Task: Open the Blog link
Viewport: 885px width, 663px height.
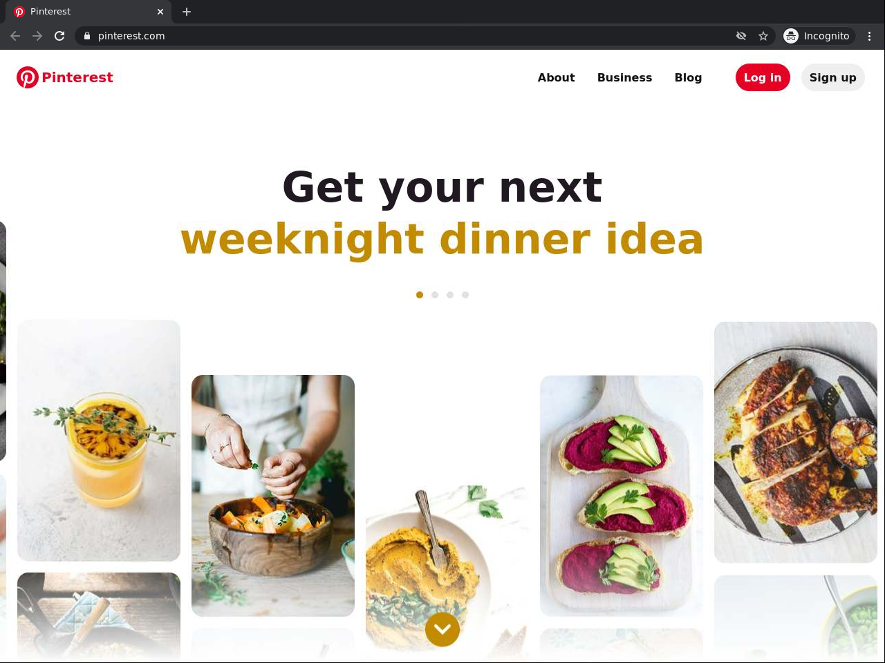Action: (x=689, y=77)
